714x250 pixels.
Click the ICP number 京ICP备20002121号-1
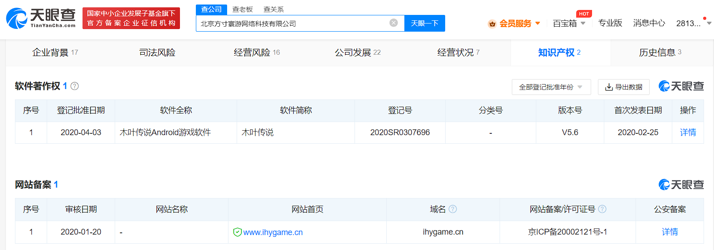[568, 232]
